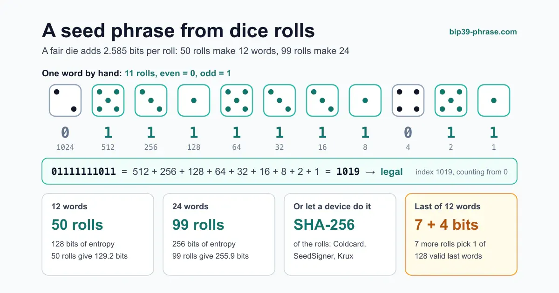Click the green word legal
The height and width of the screenshot is (293, 559).
point(392,172)
